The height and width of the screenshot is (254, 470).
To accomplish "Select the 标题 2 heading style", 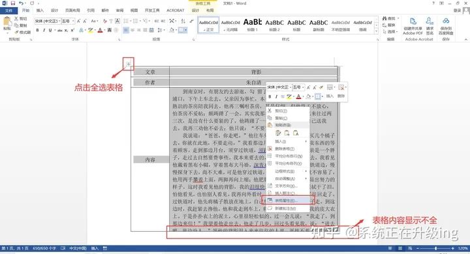I will (x=274, y=25).
